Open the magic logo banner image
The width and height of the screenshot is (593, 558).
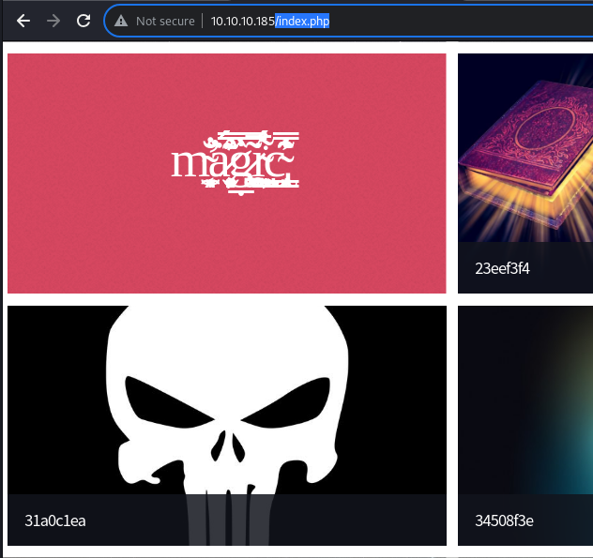click(x=227, y=173)
